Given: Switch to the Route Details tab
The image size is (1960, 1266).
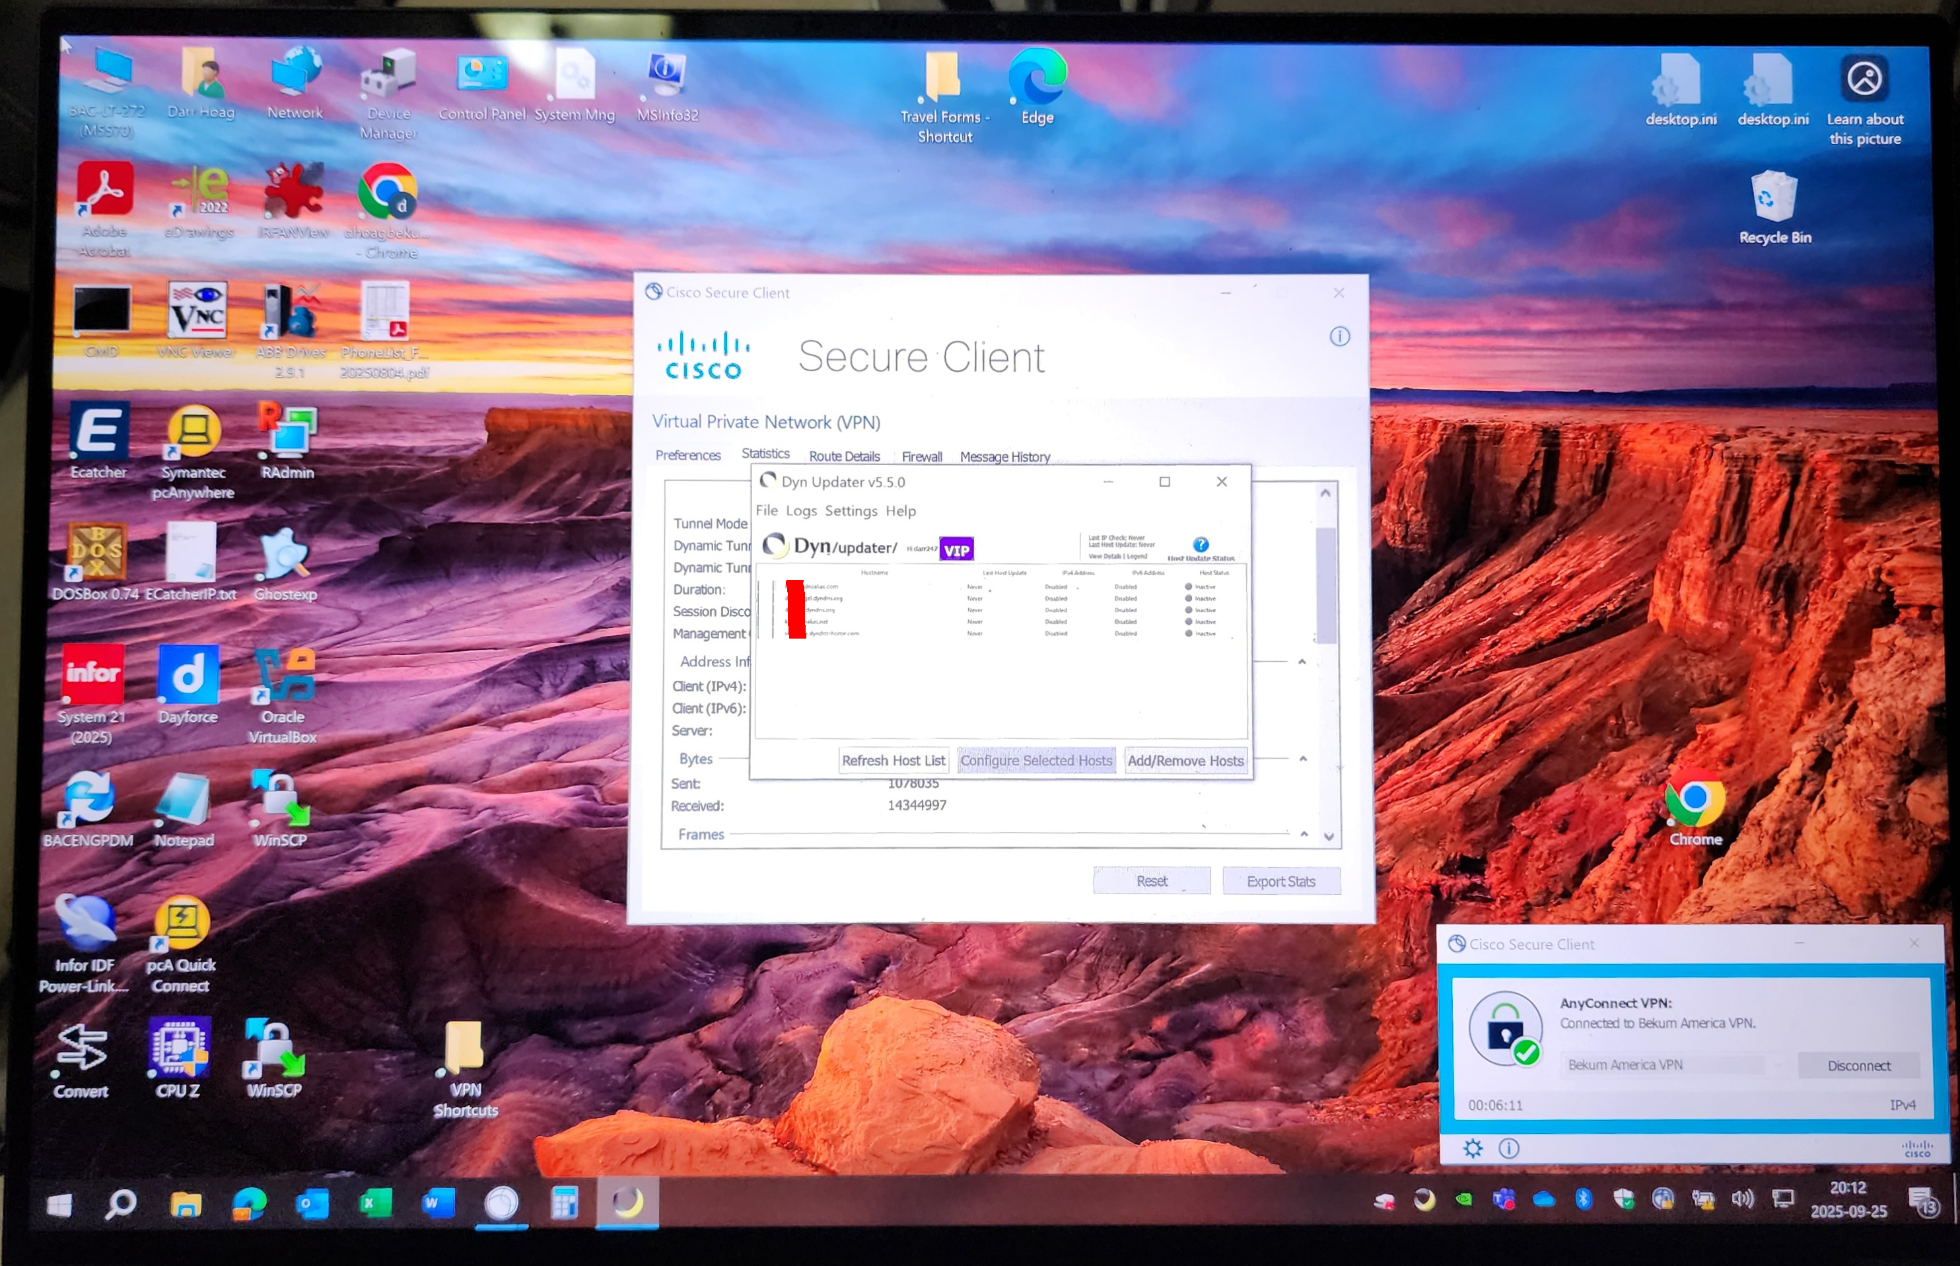Looking at the screenshot, I should point(844,456).
